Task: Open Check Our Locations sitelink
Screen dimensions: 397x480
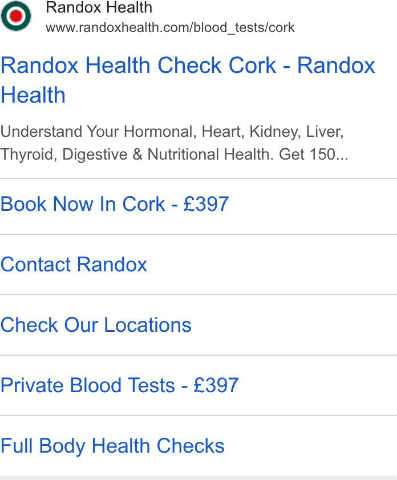Action: tap(96, 324)
